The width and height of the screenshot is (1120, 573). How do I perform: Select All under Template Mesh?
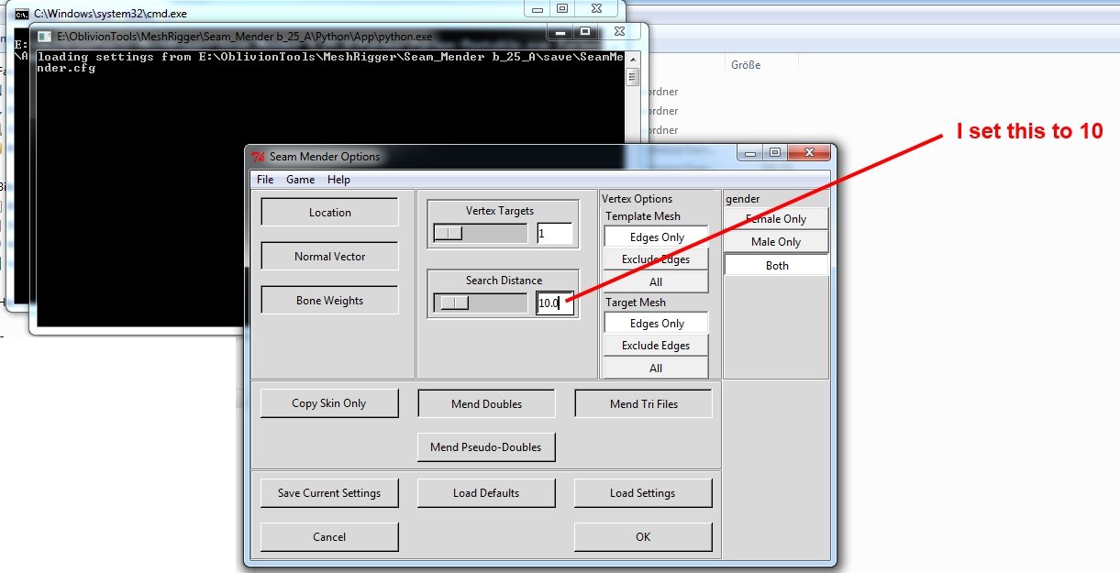pos(657,281)
